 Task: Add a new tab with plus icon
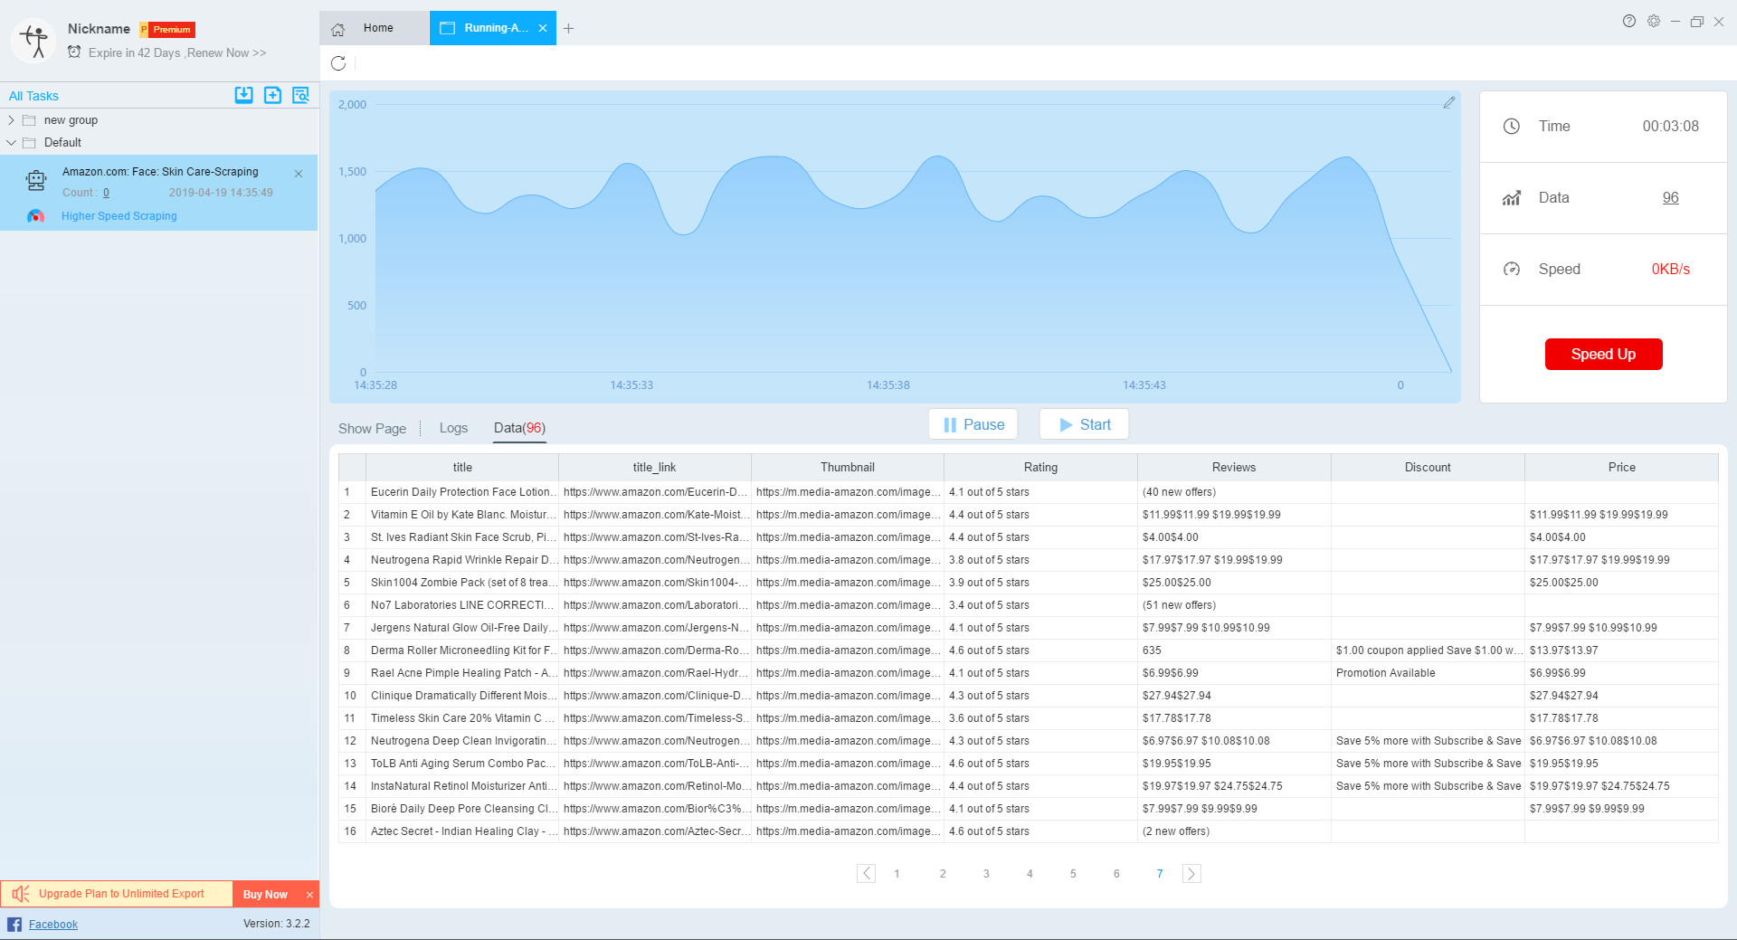coord(568,28)
